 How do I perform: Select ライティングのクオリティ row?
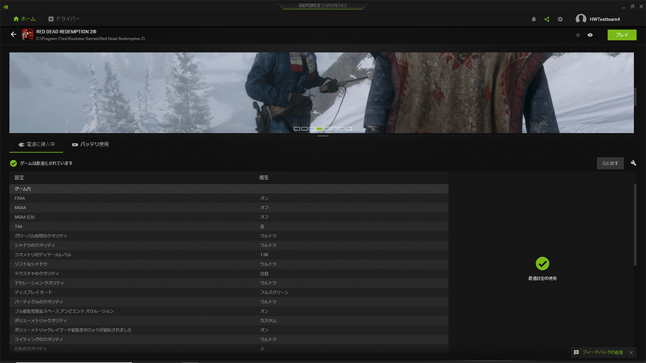(229, 339)
